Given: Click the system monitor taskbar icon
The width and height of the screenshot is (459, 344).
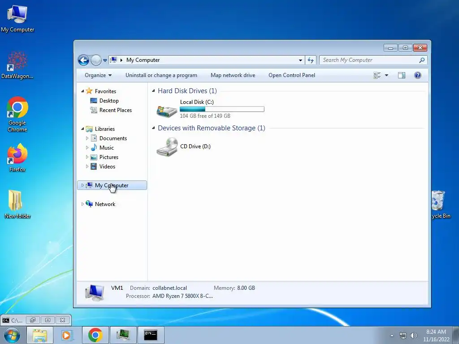Looking at the screenshot, I should click(123, 335).
